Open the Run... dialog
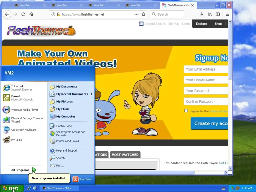This screenshot has height=192, width=256. [71, 165]
